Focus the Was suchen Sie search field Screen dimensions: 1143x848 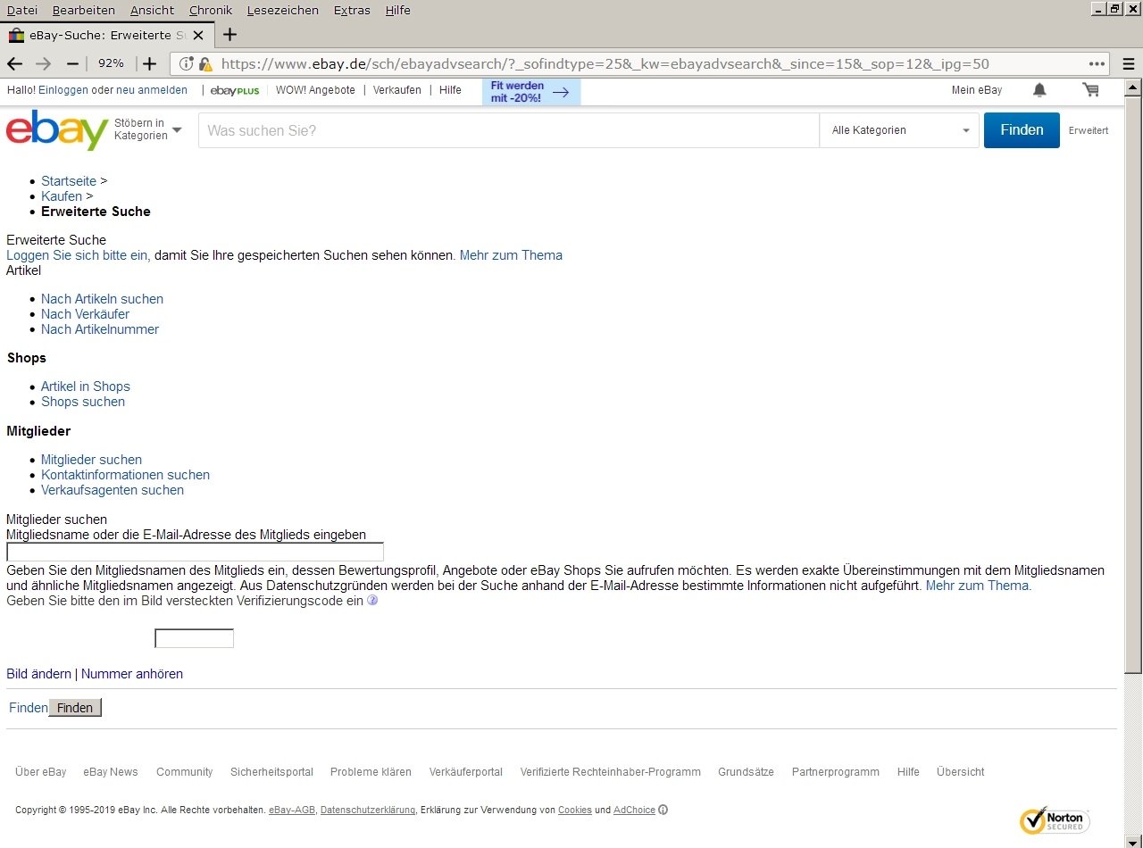click(x=509, y=130)
